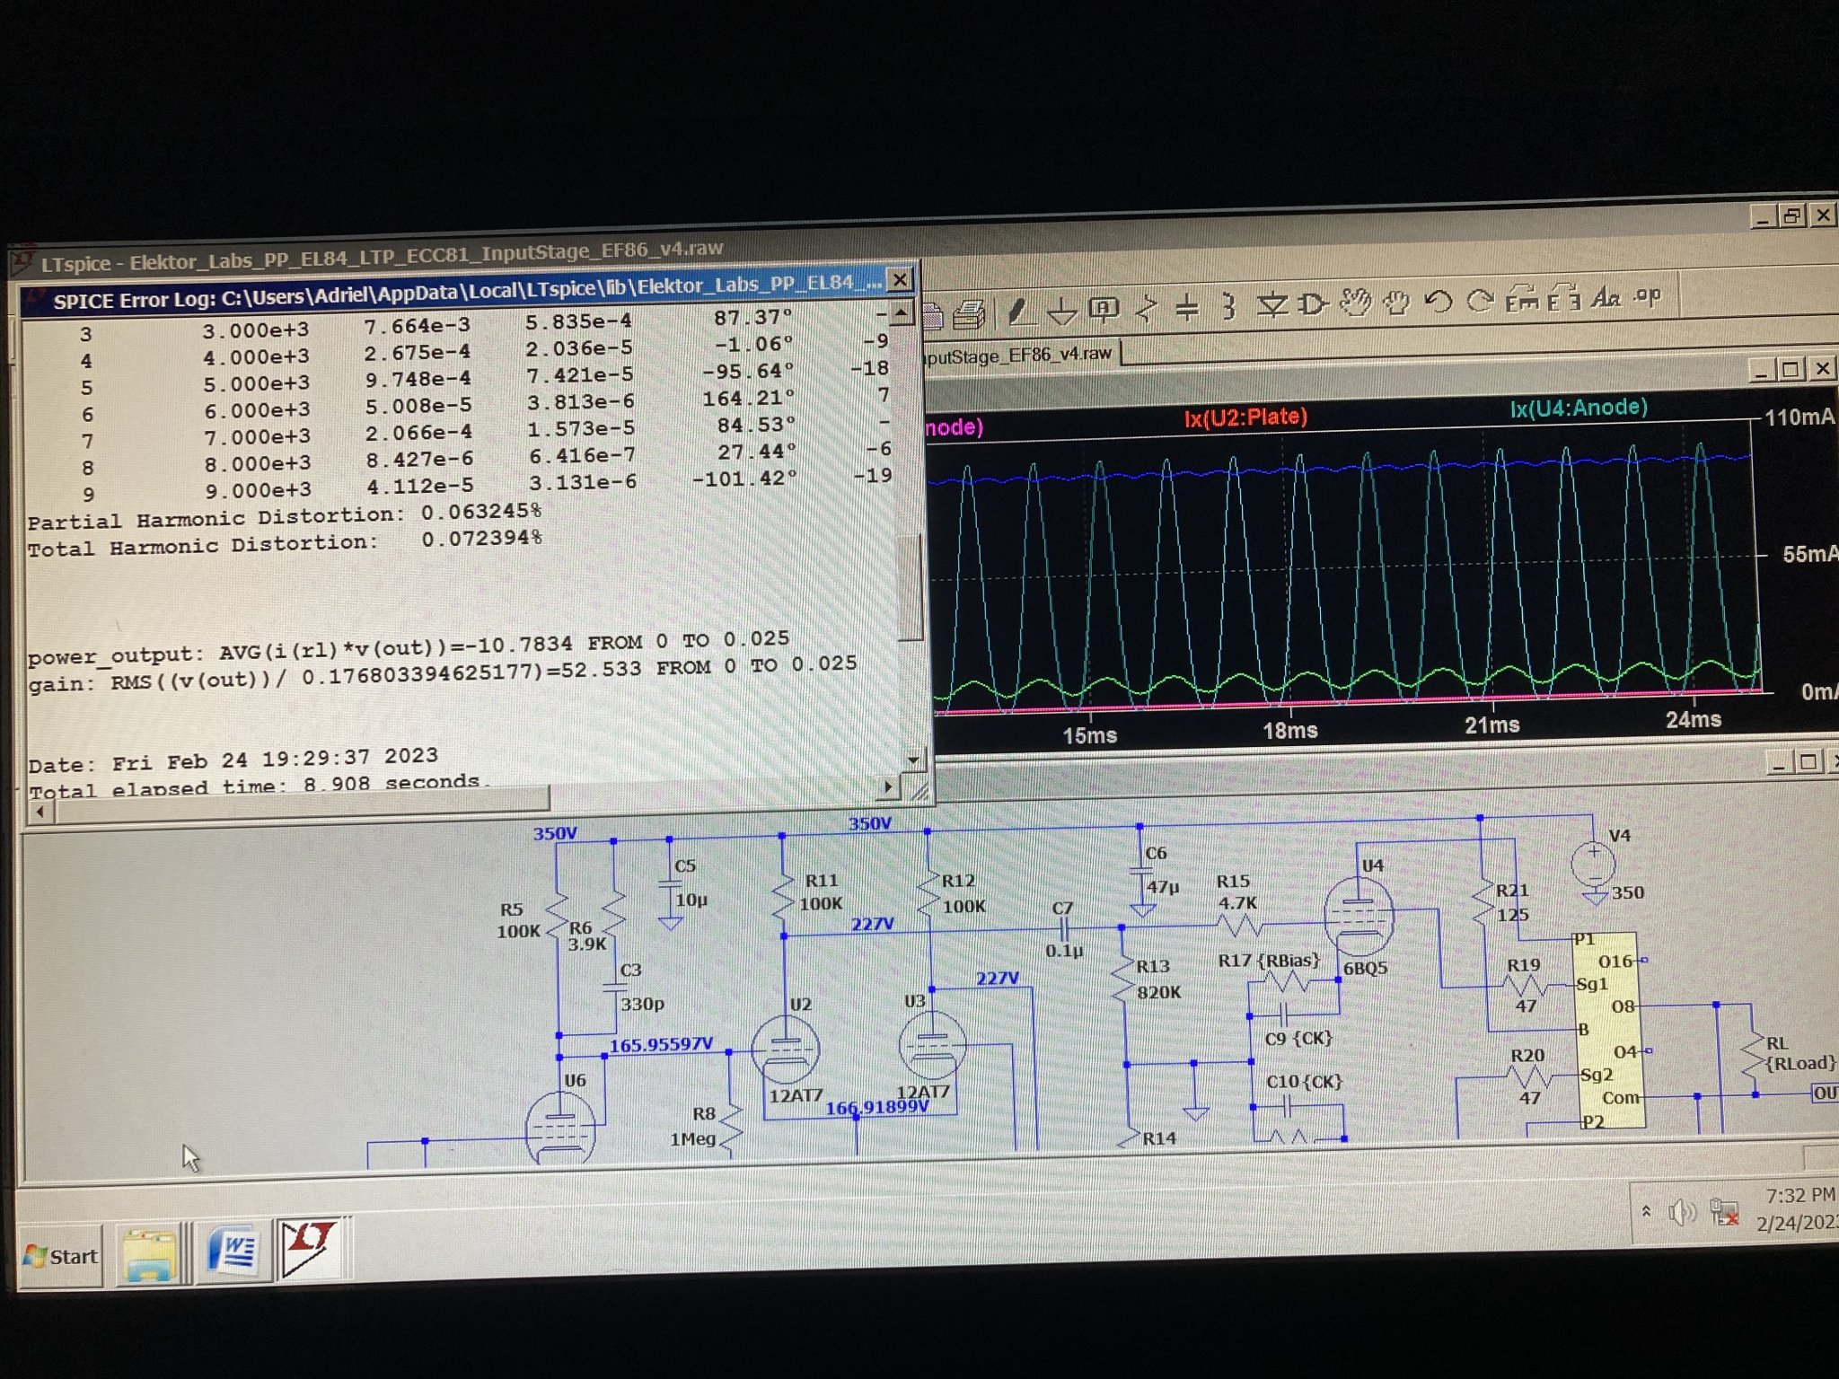Screen dimensions: 1839x1379
Task: Select the Resistor tool
Action: pos(1146,309)
